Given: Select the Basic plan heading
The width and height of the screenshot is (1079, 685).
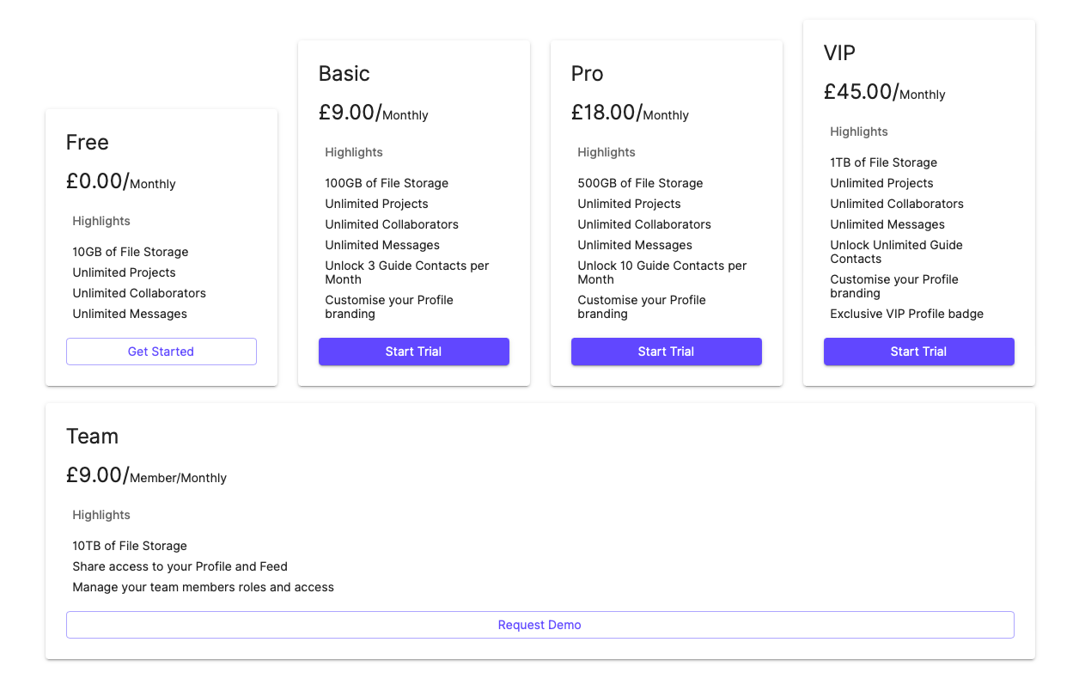Looking at the screenshot, I should (x=344, y=73).
